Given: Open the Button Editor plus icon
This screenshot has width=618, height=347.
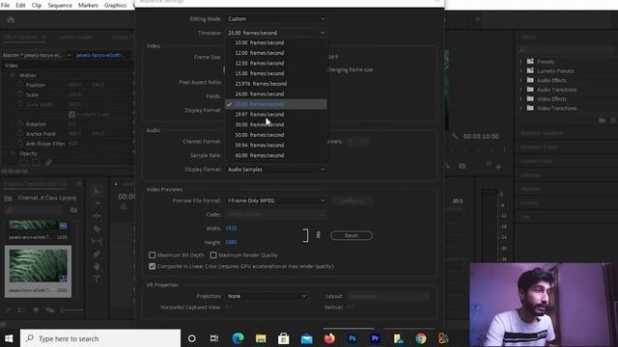Looking at the screenshot, I should click(498, 167).
